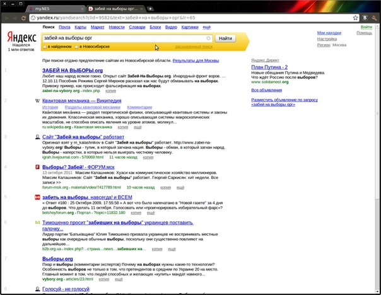Open the Карты service link
Image resolution: width=381 pixels, height=295 pixels.
pyautogui.click(x=81, y=27)
